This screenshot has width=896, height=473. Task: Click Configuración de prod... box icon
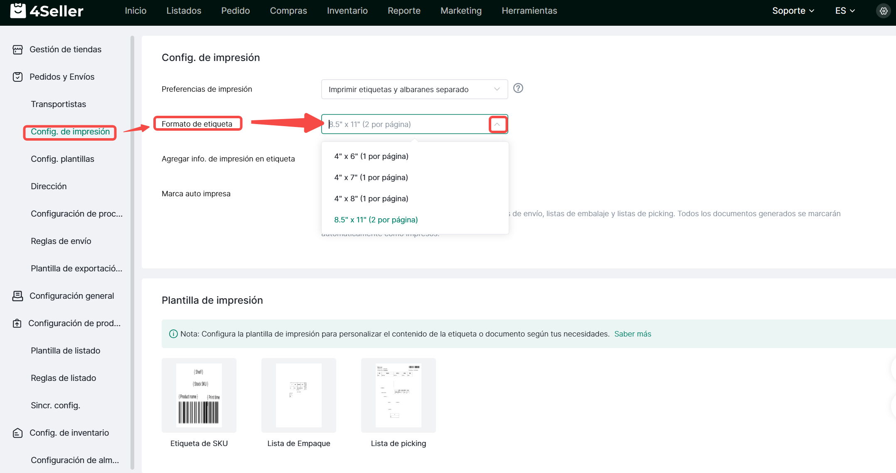[17, 323]
